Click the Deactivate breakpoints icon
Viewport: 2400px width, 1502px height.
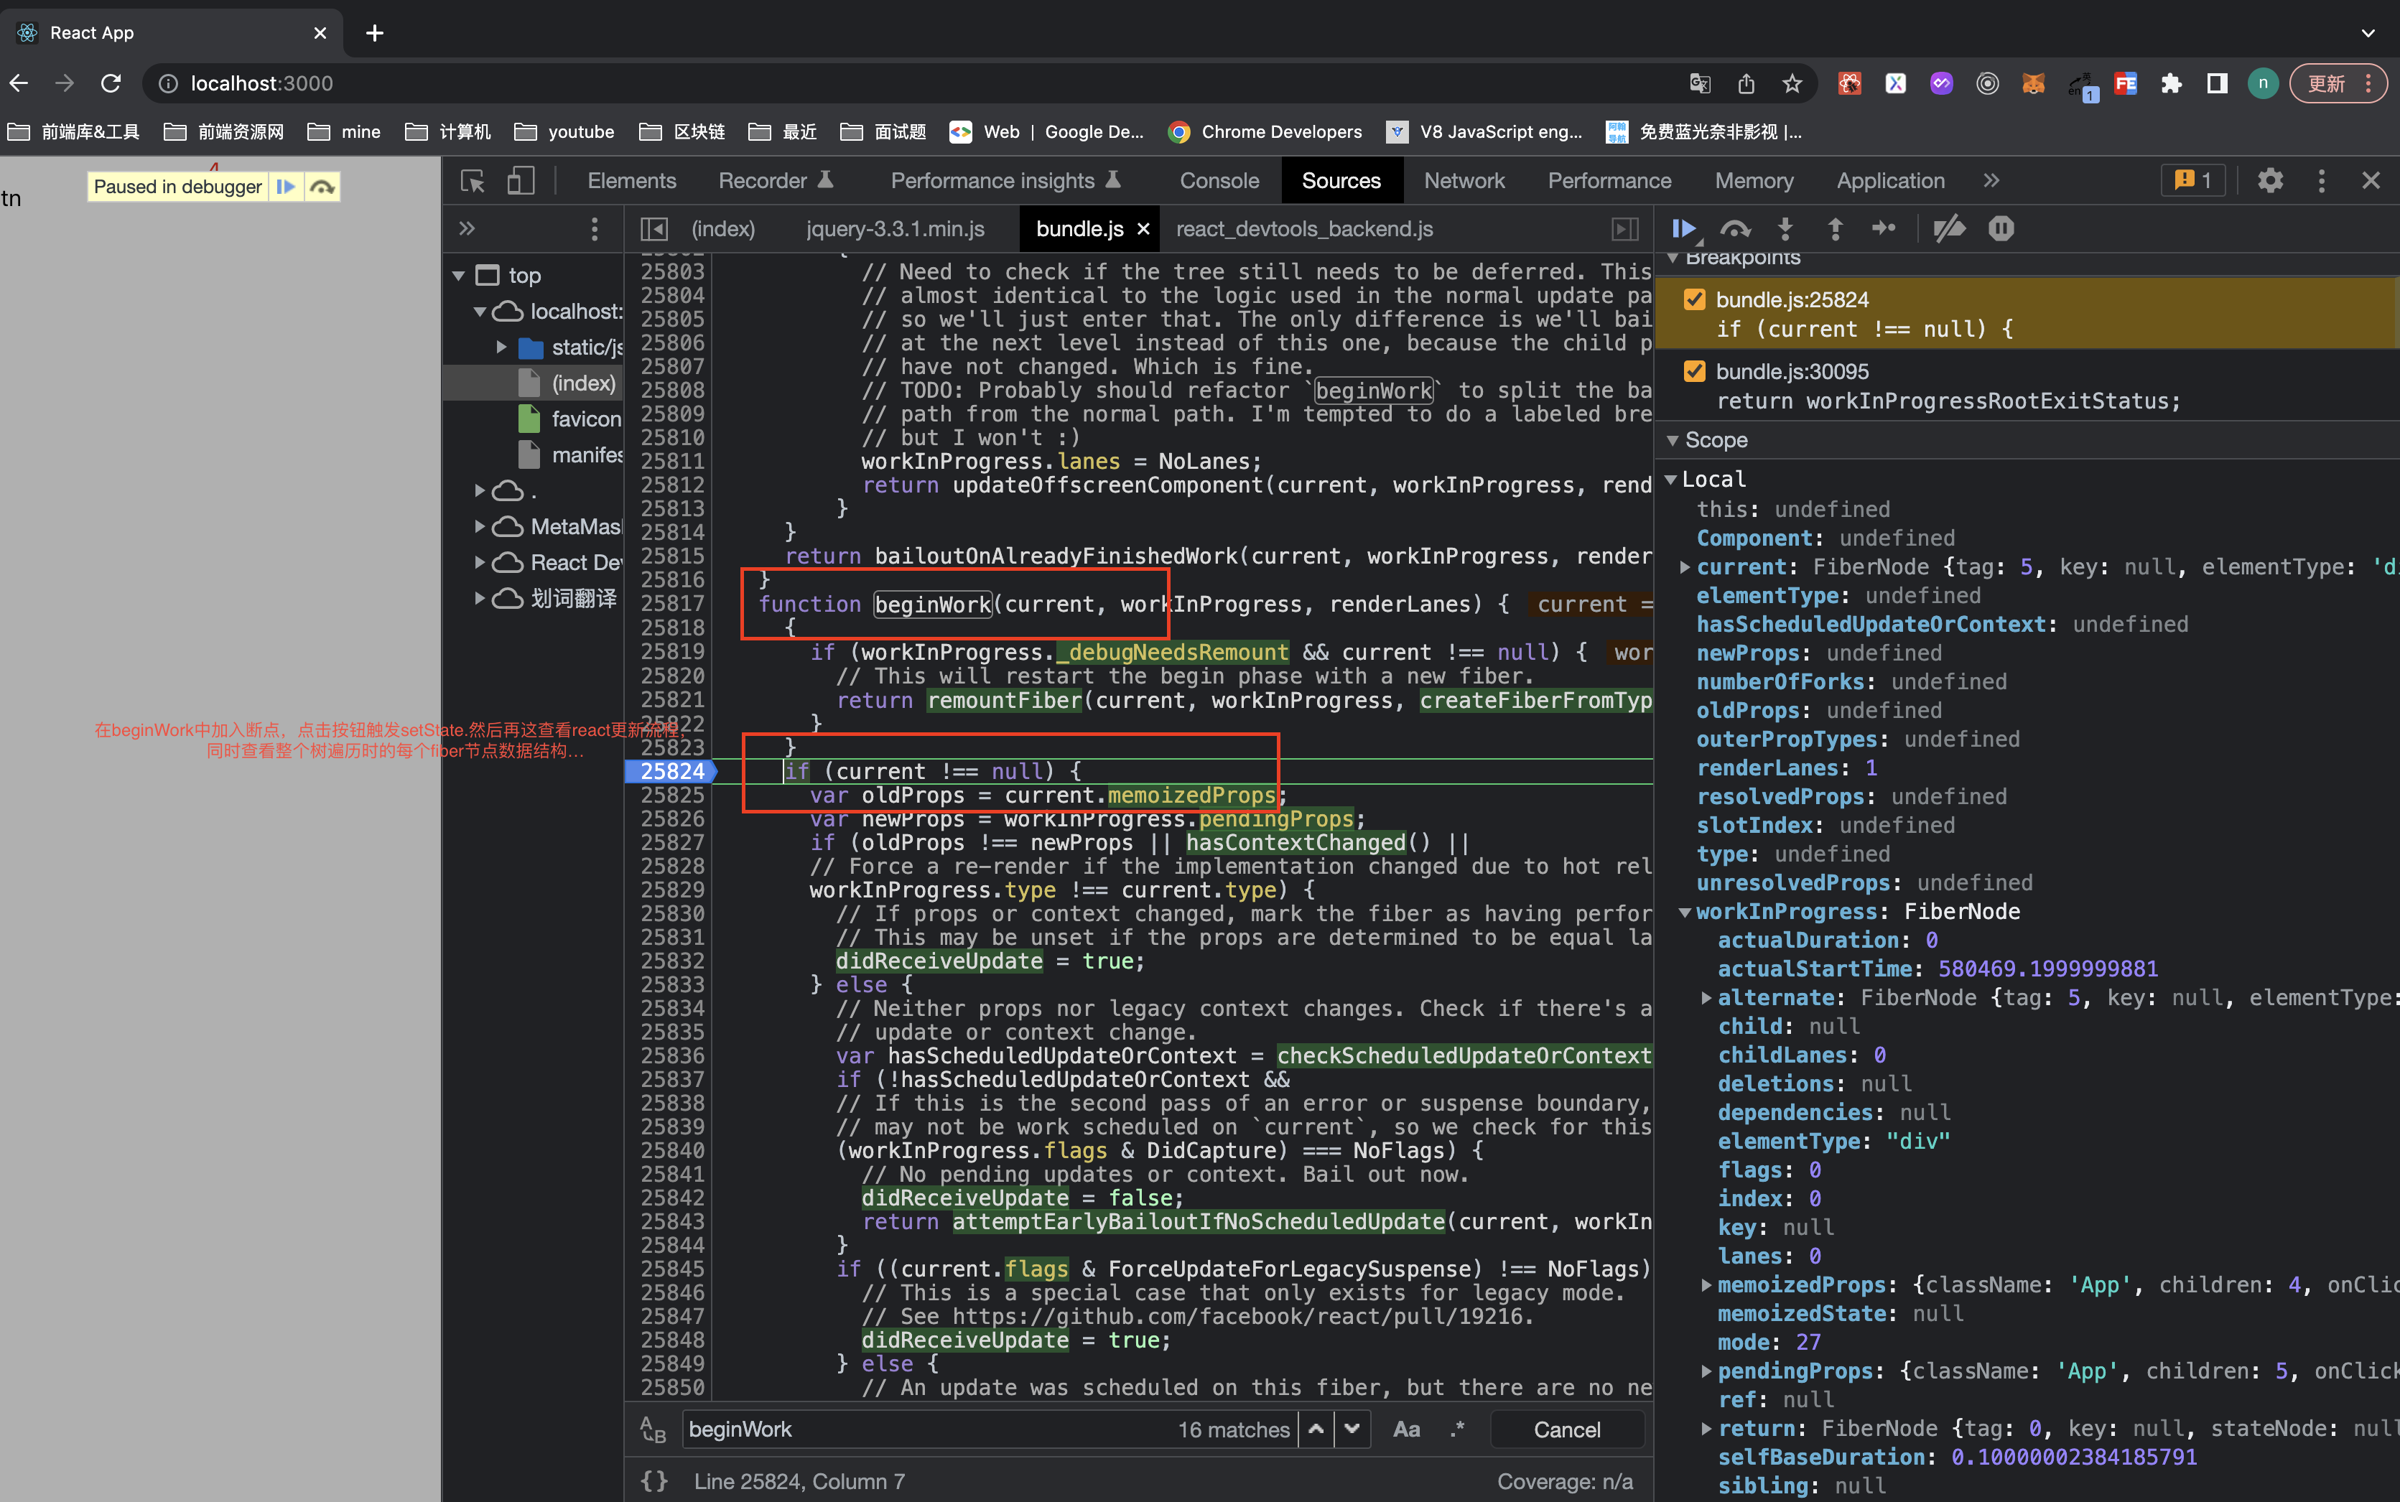[x=1948, y=230]
